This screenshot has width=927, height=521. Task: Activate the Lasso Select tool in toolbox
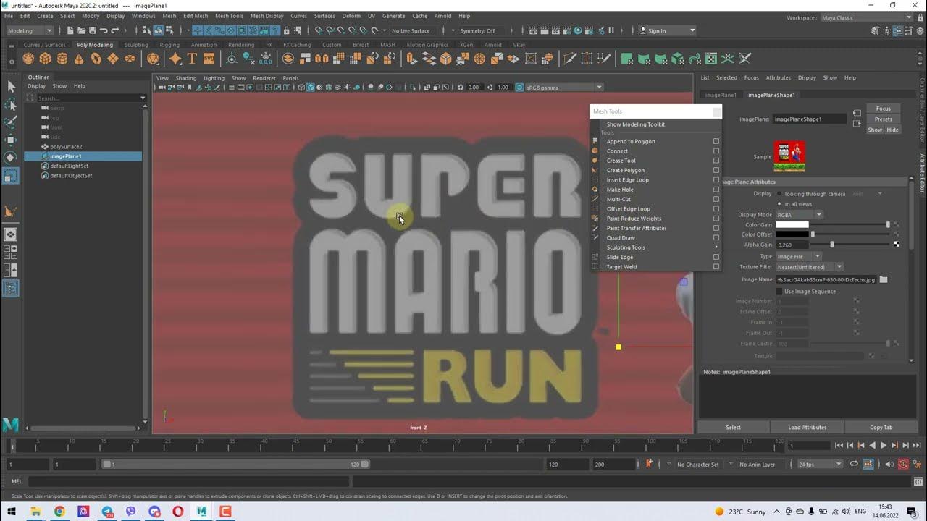tap(11, 104)
